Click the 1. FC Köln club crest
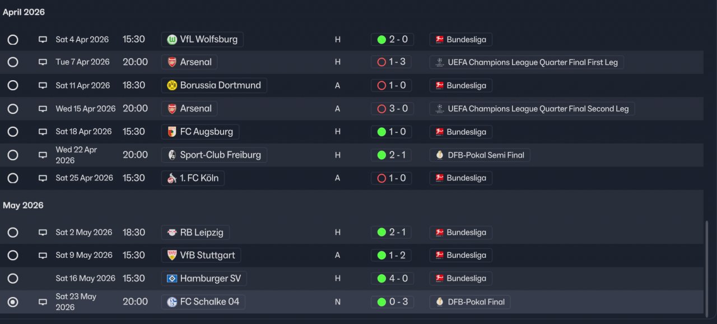This screenshot has height=324, width=717. (172, 178)
